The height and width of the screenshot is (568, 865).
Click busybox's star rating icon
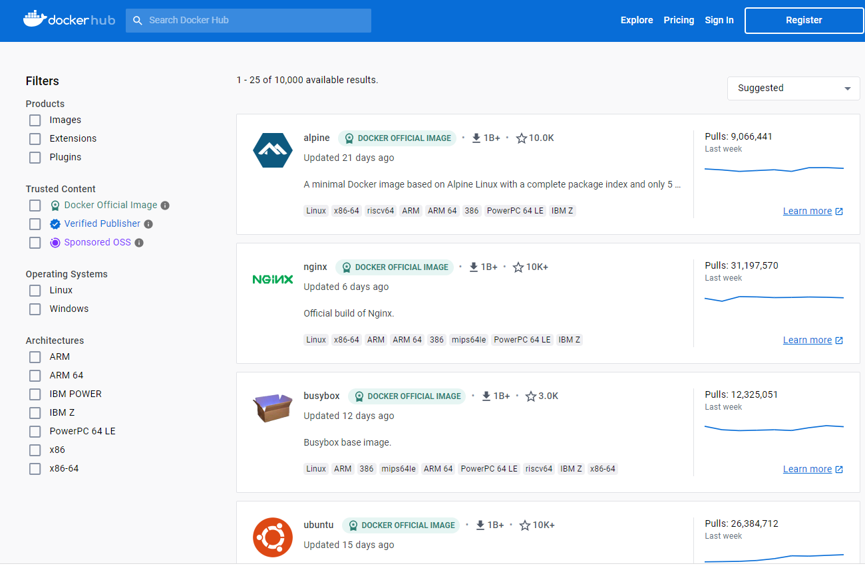click(x=531, y=396)
